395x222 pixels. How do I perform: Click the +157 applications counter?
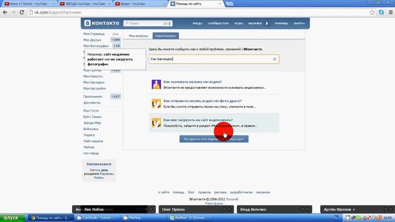point(115,96)
